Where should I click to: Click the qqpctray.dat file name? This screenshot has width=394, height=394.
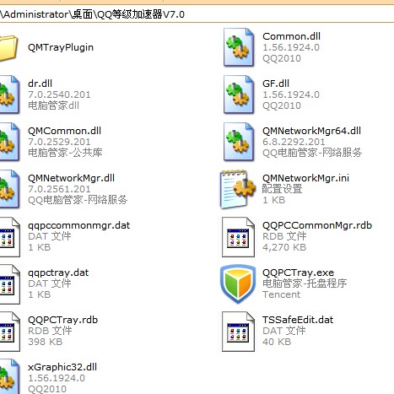tap(58, 273)
